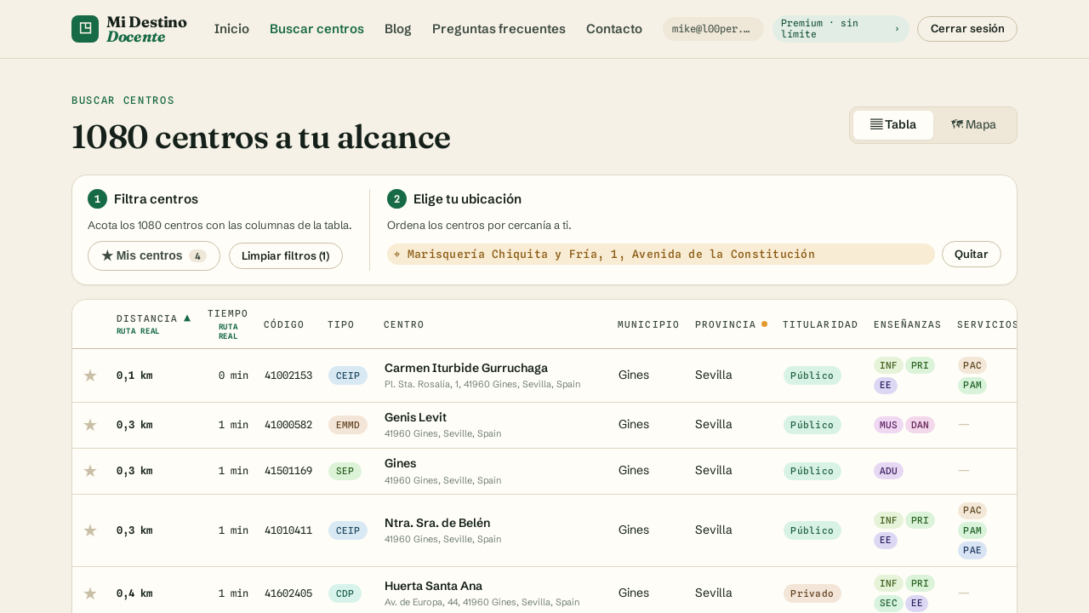This screenshot has width=1089, height=613.
Task: Click code 41010411
Action: point(288,530)
